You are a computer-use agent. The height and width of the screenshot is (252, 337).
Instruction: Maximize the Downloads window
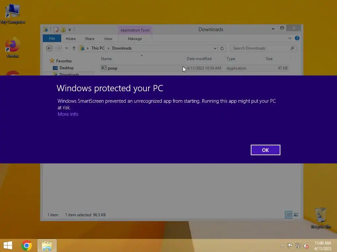point(282,28)
